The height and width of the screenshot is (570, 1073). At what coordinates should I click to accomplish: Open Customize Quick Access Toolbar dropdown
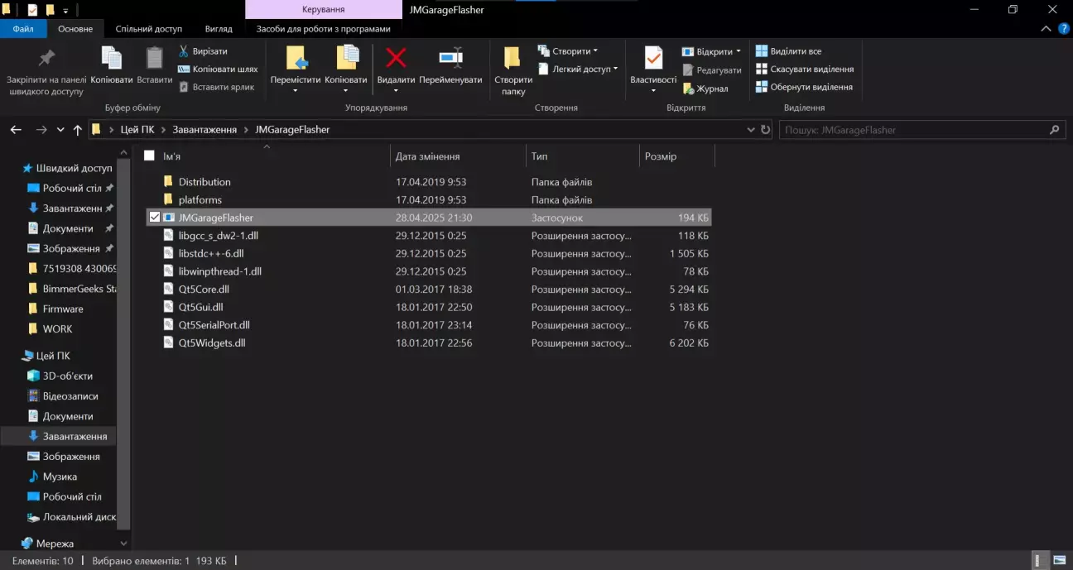click(x=66, y=11)
